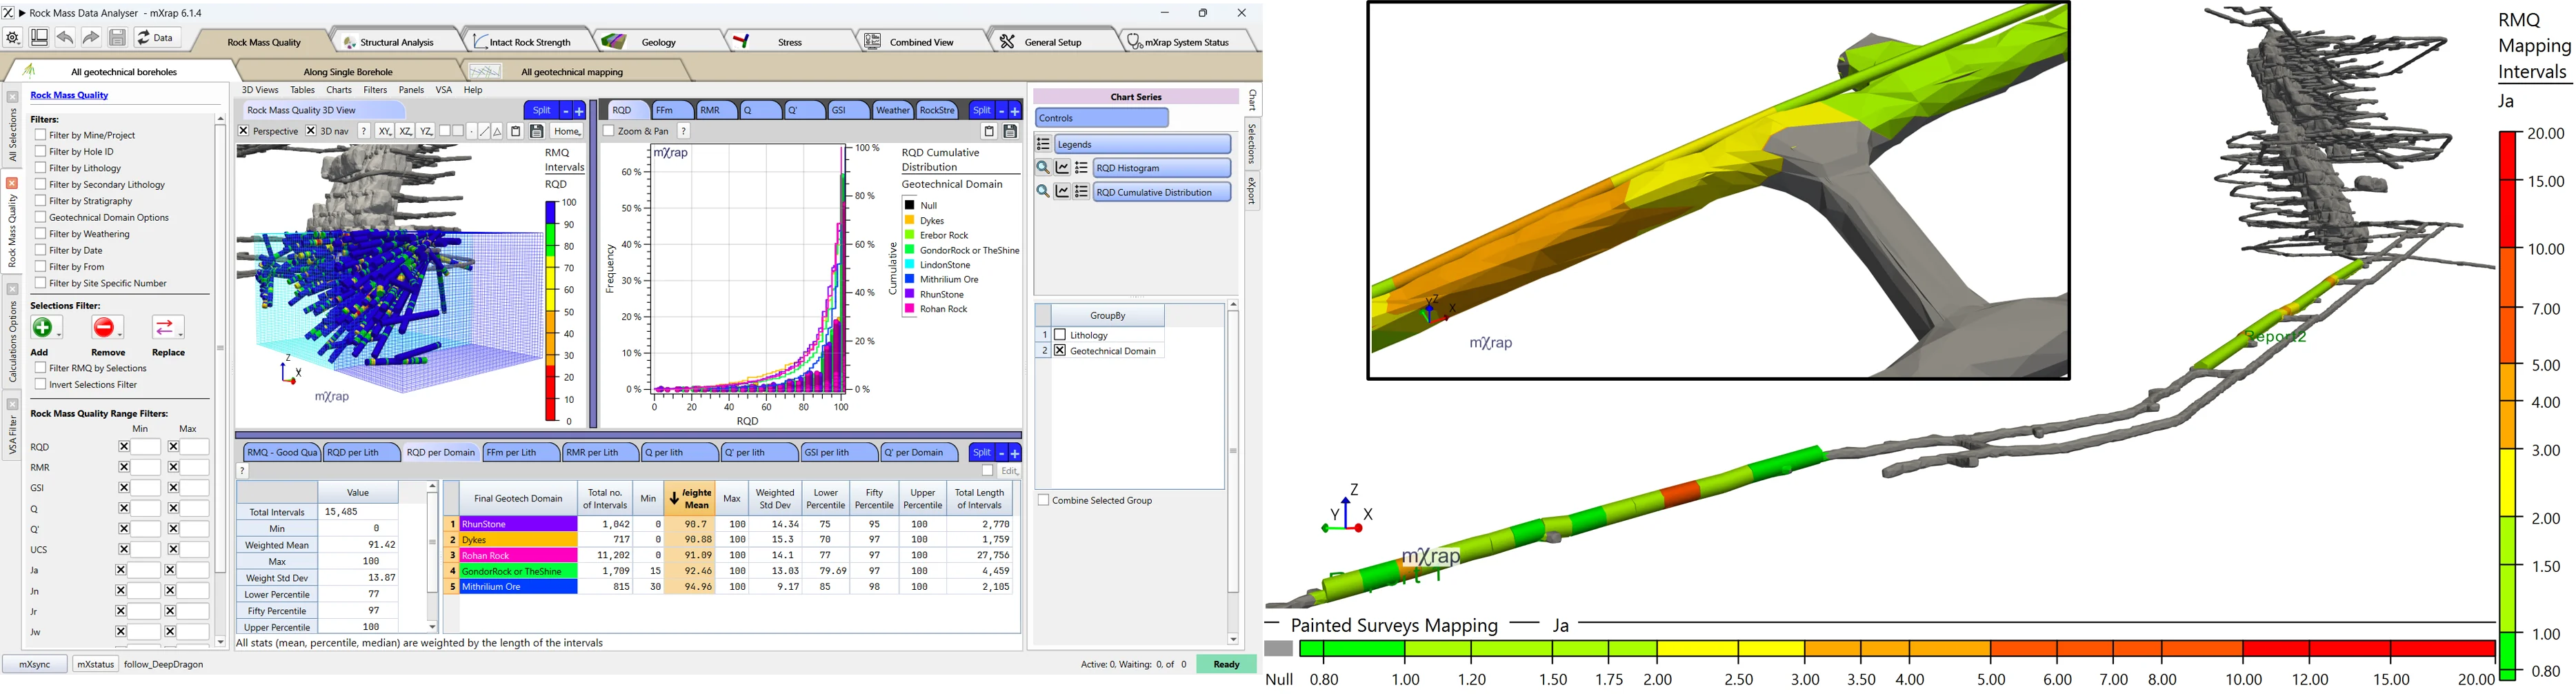Screen dimensions: 2576x694
Task: Expand the RQD Histogram series
Action: [x=1162, y=168]
